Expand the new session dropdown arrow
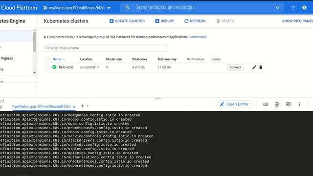The width and height of the screenshot is (313, 176). pos(88,106)
